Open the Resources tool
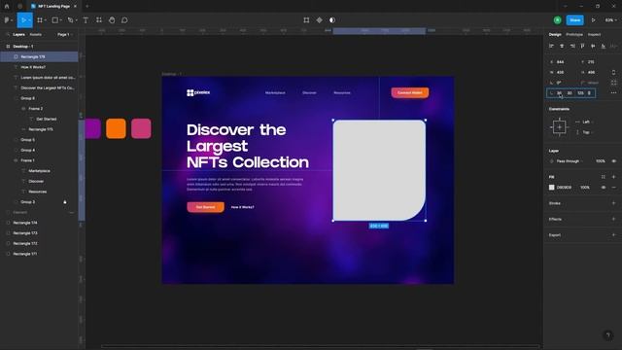The image size is (622, 350). pyautogui.click(x=99, y=20)
